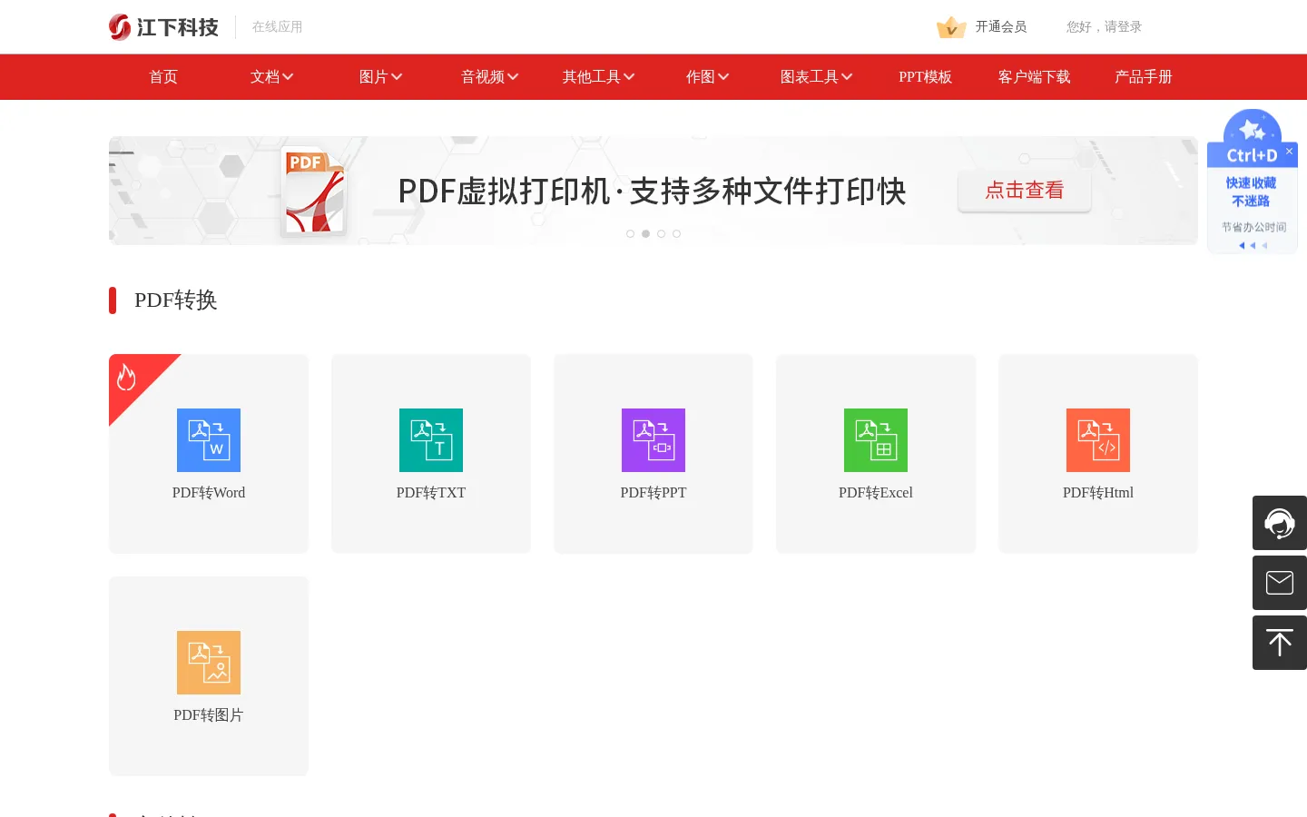Go to 首页 in navigation bar
This screenshot has width=1307, height=817.
tap(163, 77)
